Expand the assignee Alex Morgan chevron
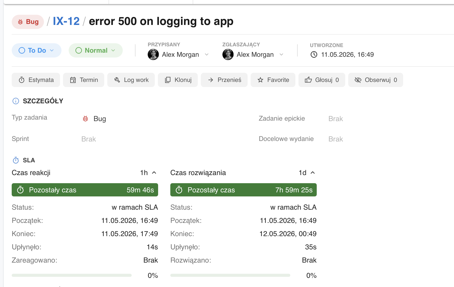The width and height of the screenshot is (454, 287). coord(207,54)
